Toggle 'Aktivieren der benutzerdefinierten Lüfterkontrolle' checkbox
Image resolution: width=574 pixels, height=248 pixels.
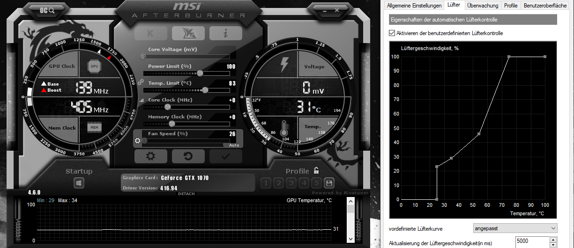[392, 33]
